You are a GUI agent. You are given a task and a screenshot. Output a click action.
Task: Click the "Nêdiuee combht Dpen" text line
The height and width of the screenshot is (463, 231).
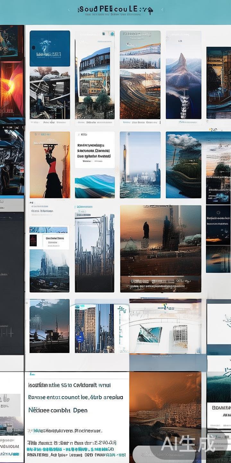[x=58, y=410]
